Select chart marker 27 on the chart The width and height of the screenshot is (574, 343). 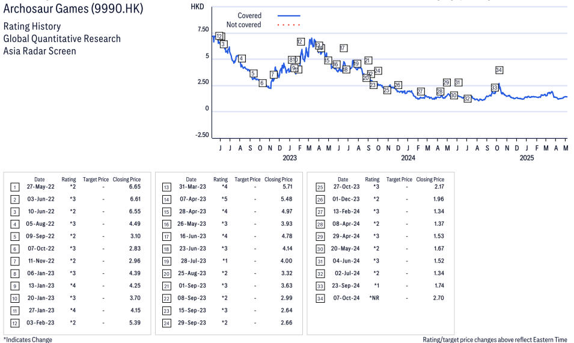pos(421,91)
